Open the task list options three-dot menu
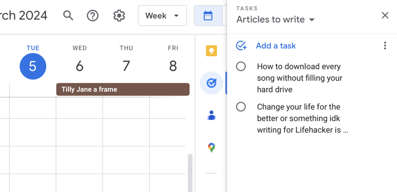The width and height of the screenshot is (397, 192). click(385, 46)
